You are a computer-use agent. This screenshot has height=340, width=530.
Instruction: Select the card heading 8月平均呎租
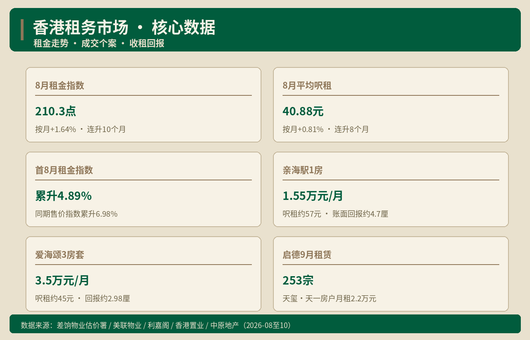[x=307, y=85]
